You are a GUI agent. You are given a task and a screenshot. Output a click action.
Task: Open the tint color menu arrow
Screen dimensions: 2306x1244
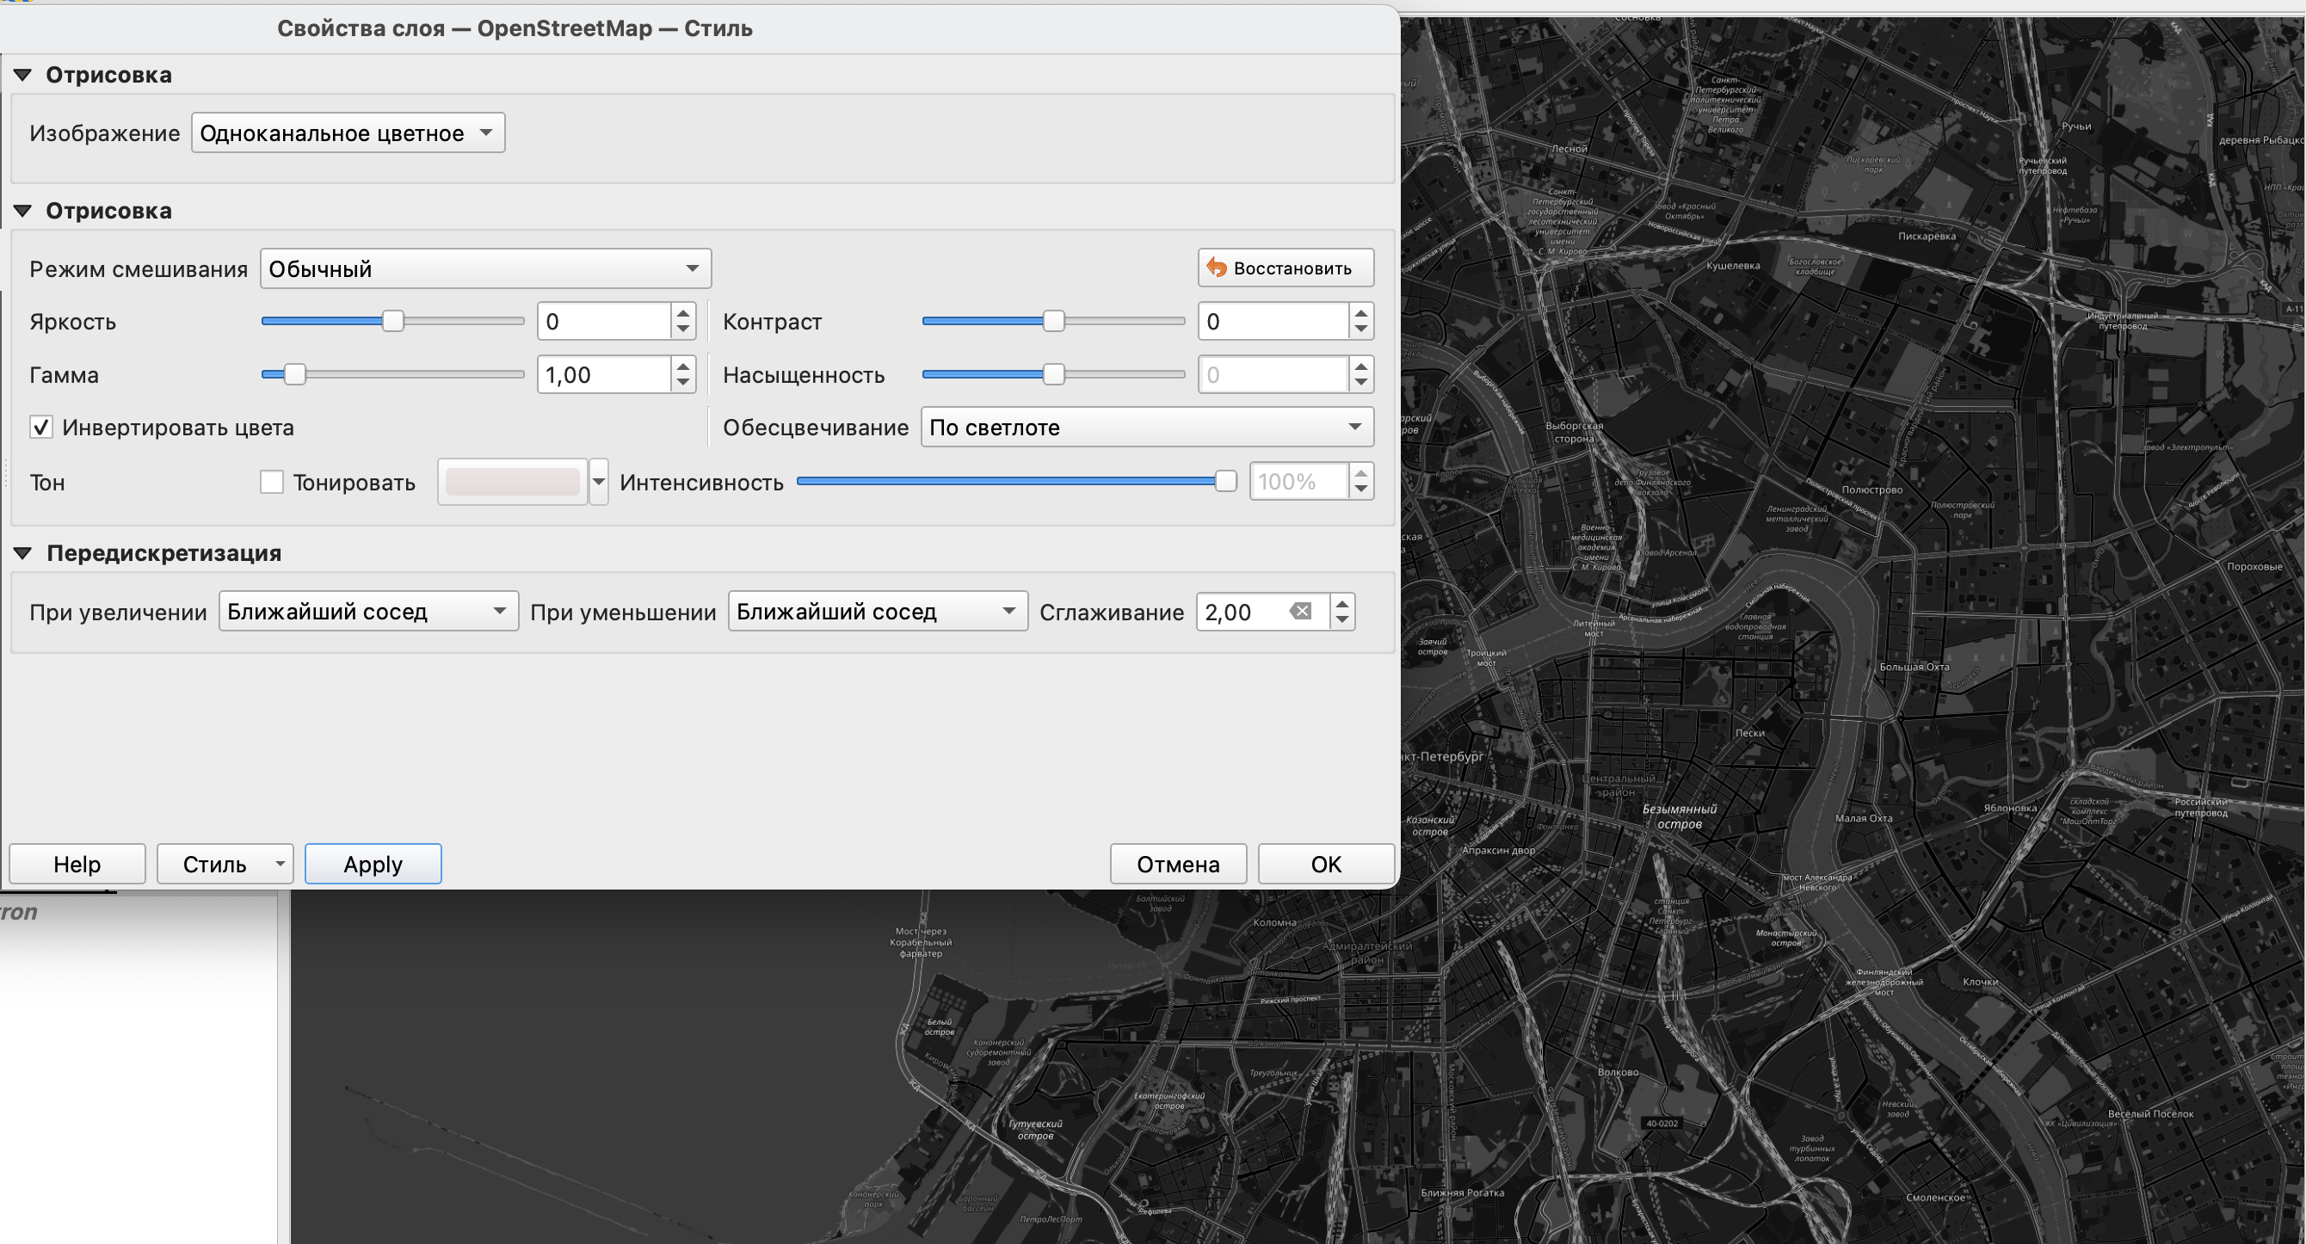[599, 483]
